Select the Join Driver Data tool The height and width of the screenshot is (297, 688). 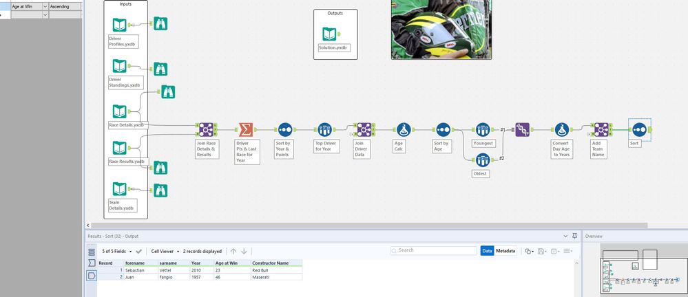pos(364,130)
